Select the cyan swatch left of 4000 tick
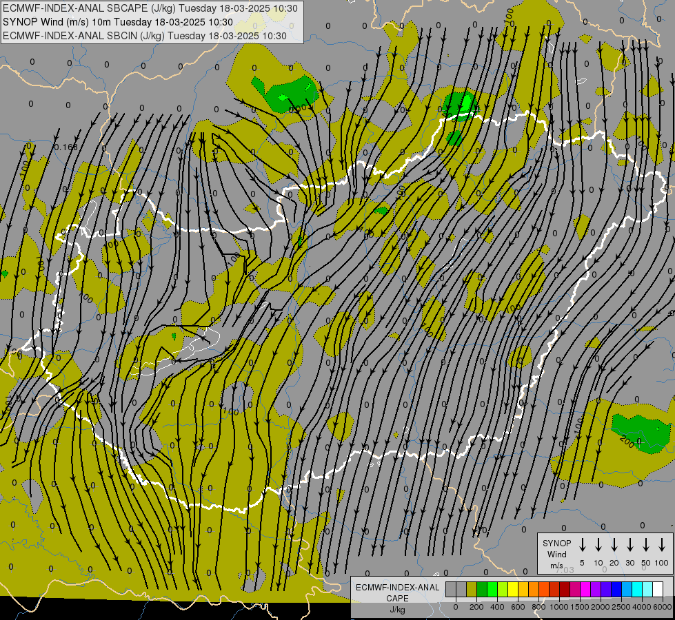675x620 pixels. [x=638, y=589]
